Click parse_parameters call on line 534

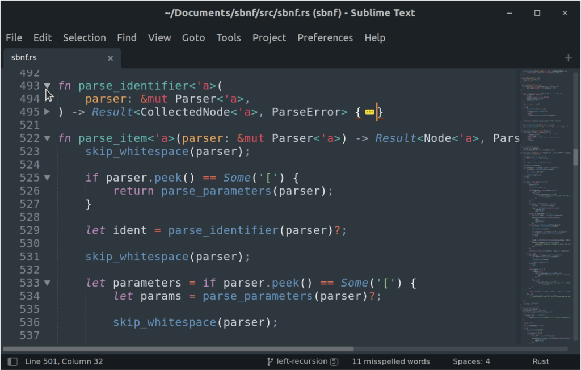[258, 296]
